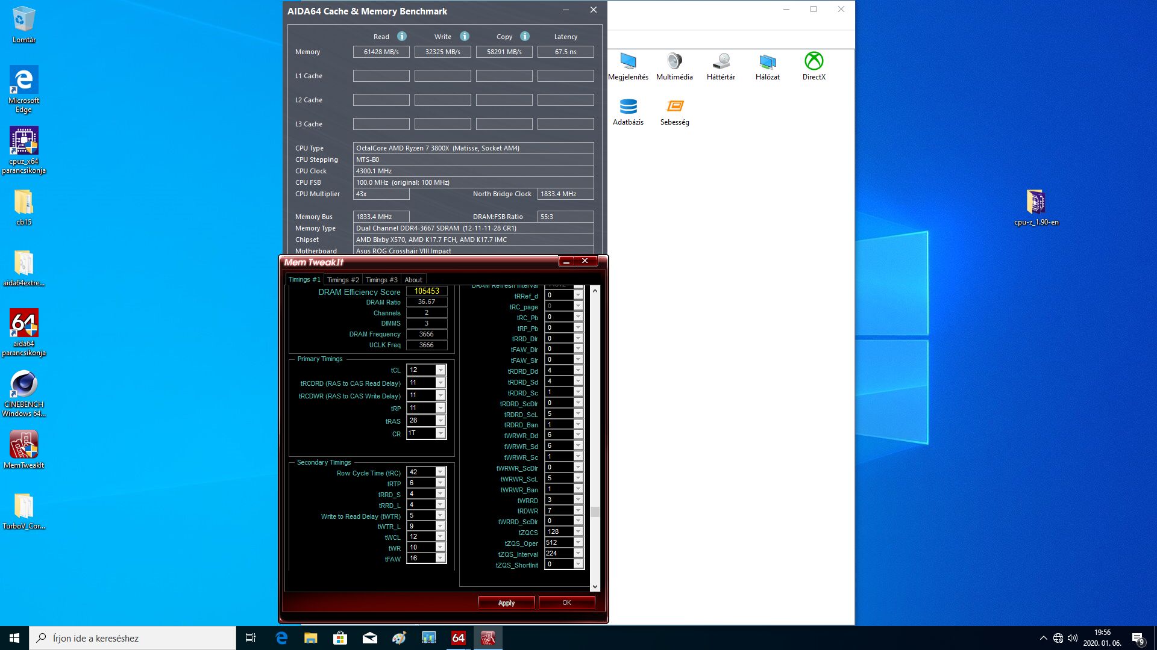This screenshot has width=1157, height=650.
Task: Expand the tRCDWR dropdown
Action: 441,395
